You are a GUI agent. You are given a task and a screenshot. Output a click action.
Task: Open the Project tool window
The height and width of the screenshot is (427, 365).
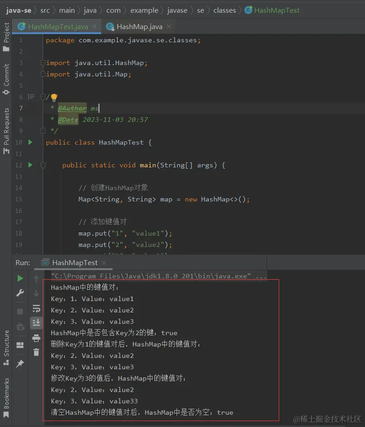point(6,37)
